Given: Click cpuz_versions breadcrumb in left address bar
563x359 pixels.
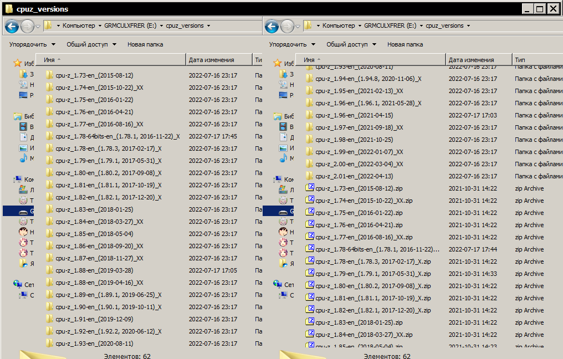Looking at the screenshot, I should [x=185, y=25].
